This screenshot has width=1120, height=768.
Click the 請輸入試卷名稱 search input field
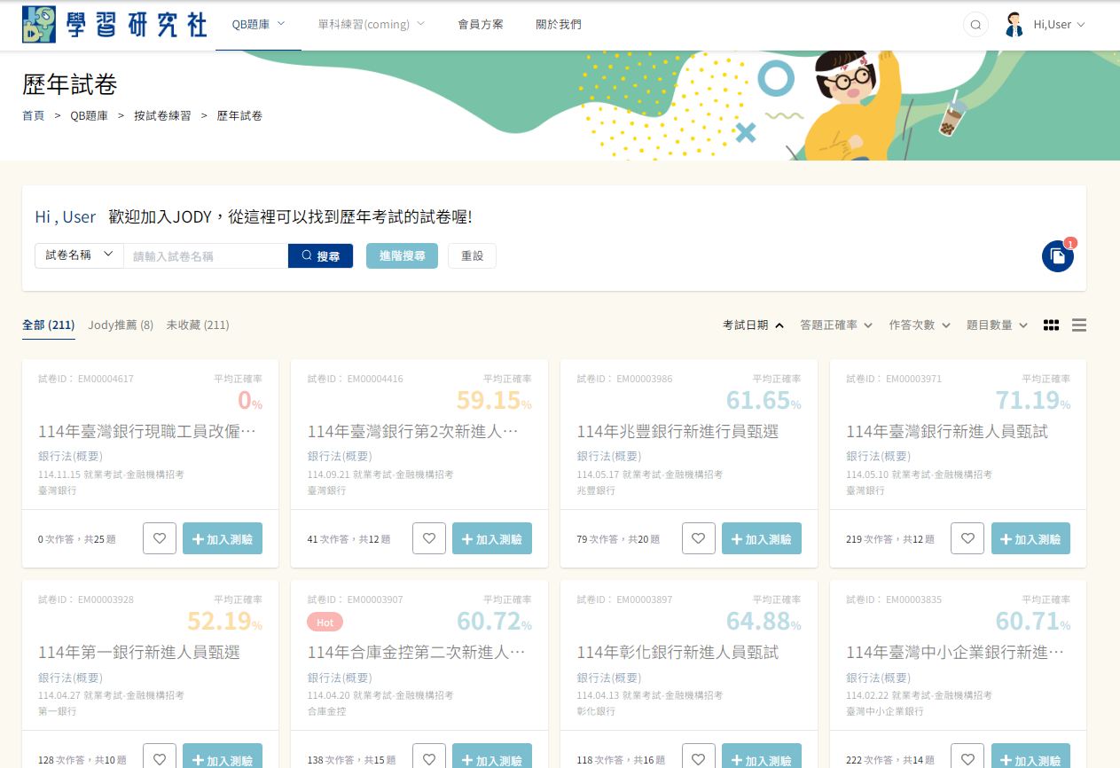pos(206,255)
